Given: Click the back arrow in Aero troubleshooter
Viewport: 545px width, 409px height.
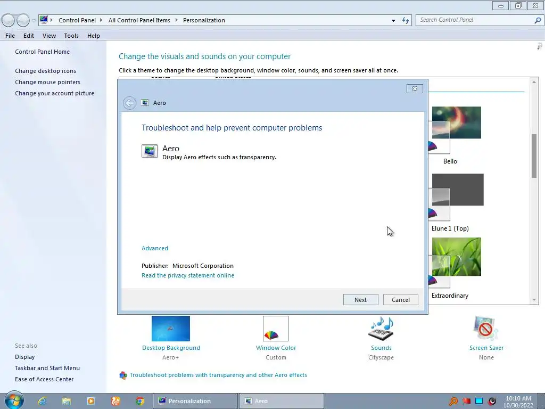Looking at the screenshot, I should (x=129, y=103).
